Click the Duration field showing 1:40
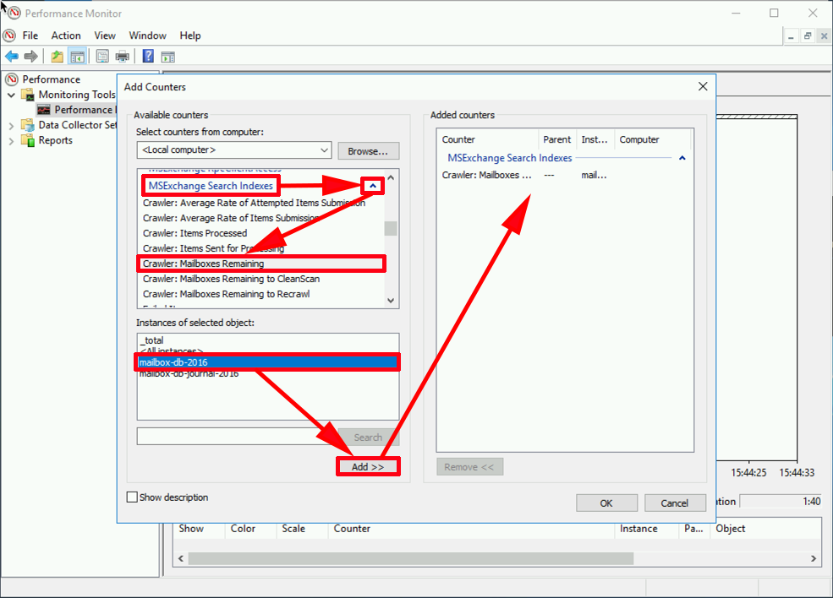Image resolution: width=833 pixels, height=598 pixels. point(781,502)
